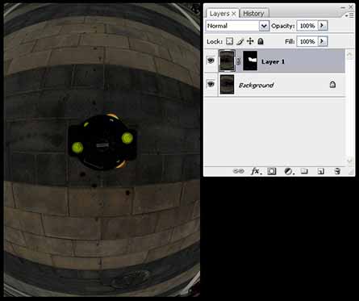This screenshot has width=359, height=301.
Task: Open the Normal blend mode dropdown
Action: [x=238, y=26]
